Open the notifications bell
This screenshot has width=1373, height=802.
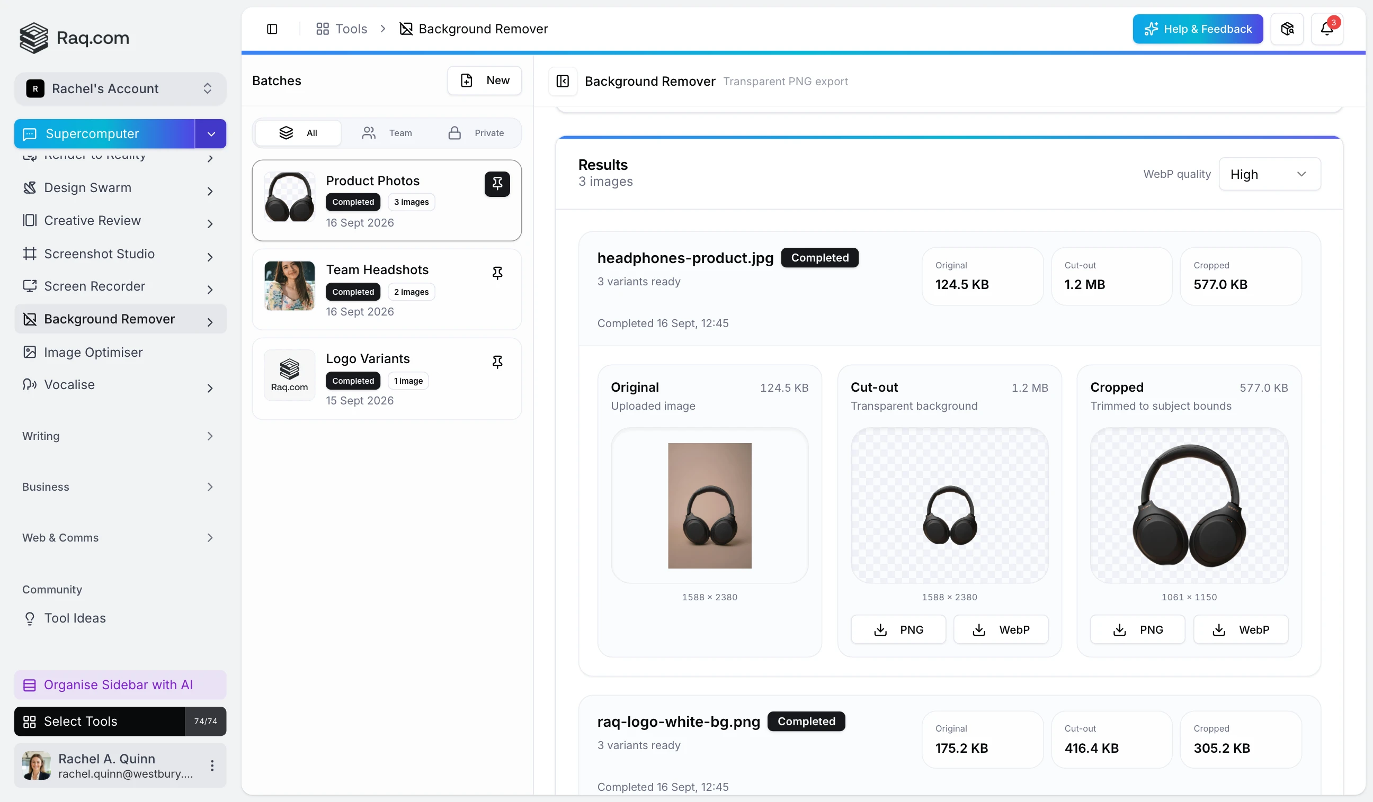[x=1327, y=29]
